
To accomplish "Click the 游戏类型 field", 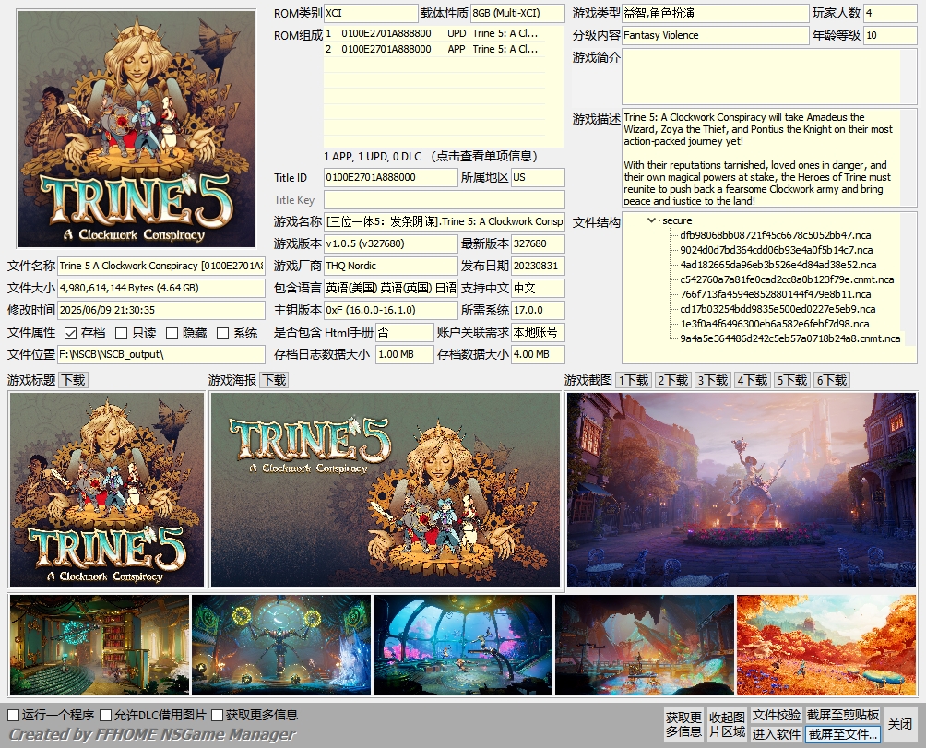I will [x=715, y=13].
